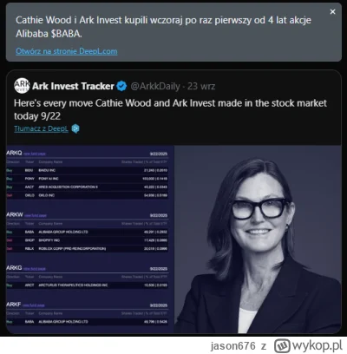Click the wykop.pl logo icon
The image size is (347, 354).
coord(282,345)
